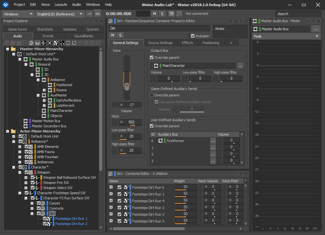Open the Layouts menu
Viewport: 325px width, 235px height.
click(x=61, y=5)
